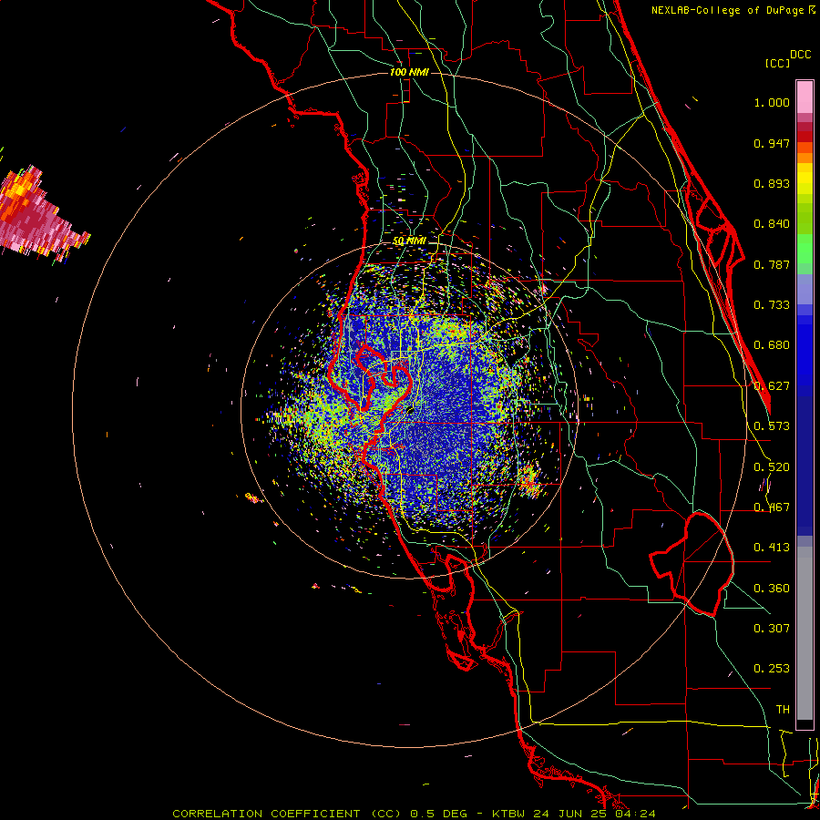Click the TH label on legend
Screen dimensions: 820x820
(x=783, y=710)
